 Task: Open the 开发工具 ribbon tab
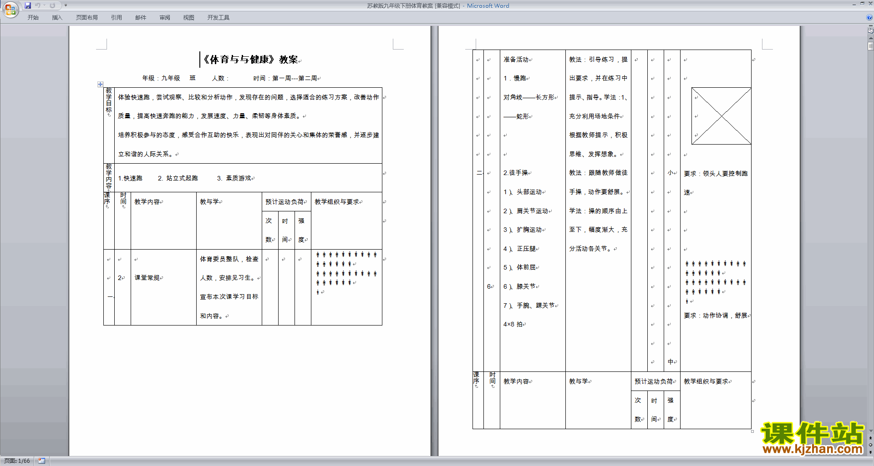[x=218, y=18]
